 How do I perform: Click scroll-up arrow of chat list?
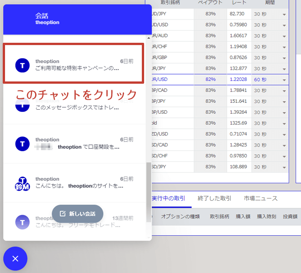(x=149, y=38)
